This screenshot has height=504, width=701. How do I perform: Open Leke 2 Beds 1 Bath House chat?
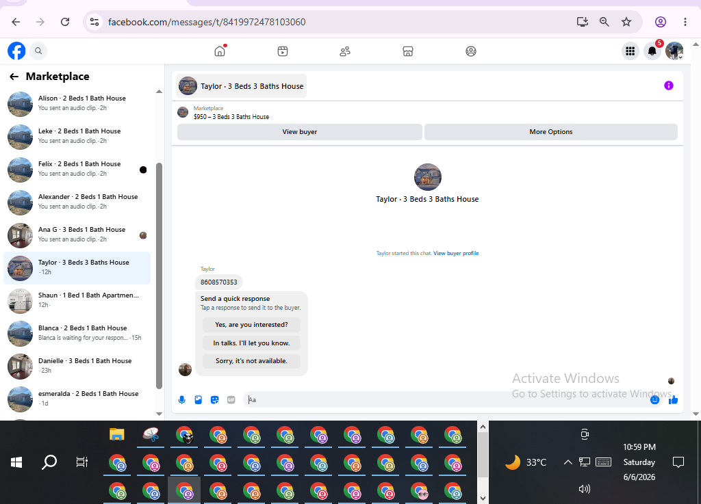pyautogui.click(x=77, y=137)
